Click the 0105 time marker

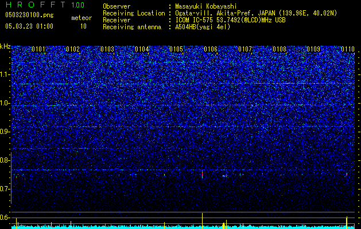point(176,49)
